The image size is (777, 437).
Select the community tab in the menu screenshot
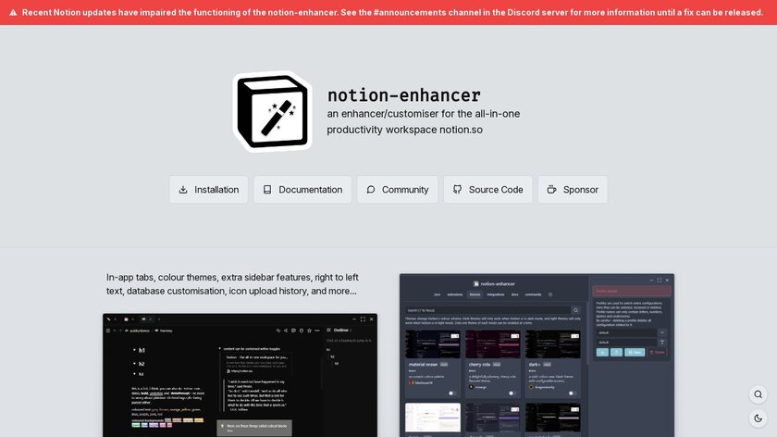[533, 294]
